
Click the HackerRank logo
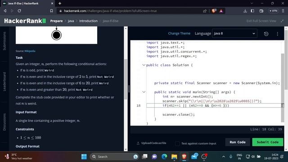tap(25, 21)
